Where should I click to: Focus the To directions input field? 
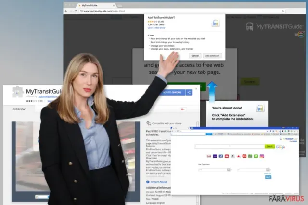click(252, 170)
